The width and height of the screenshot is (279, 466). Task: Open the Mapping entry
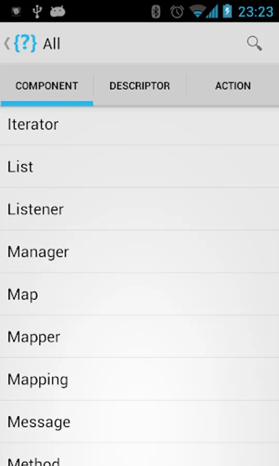(x=139, y=379)
